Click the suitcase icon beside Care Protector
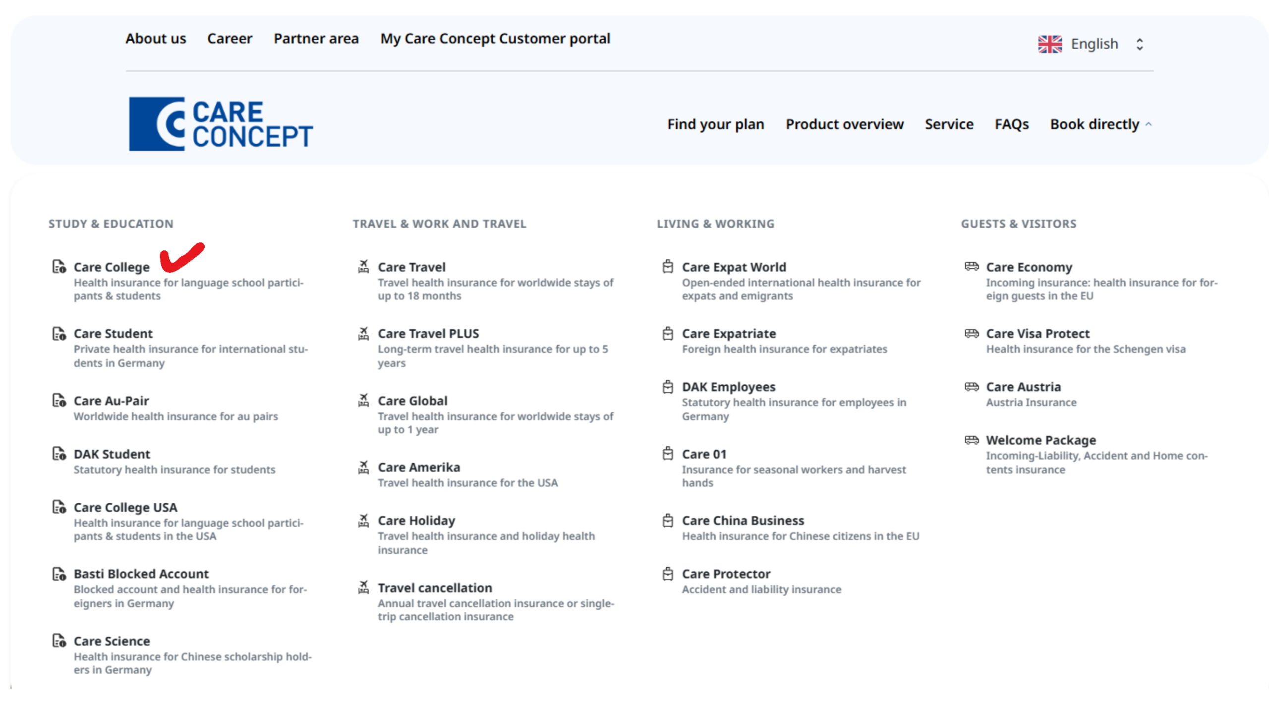Image resolution: width=1269 pixels, height=714 pixels. 668,574
